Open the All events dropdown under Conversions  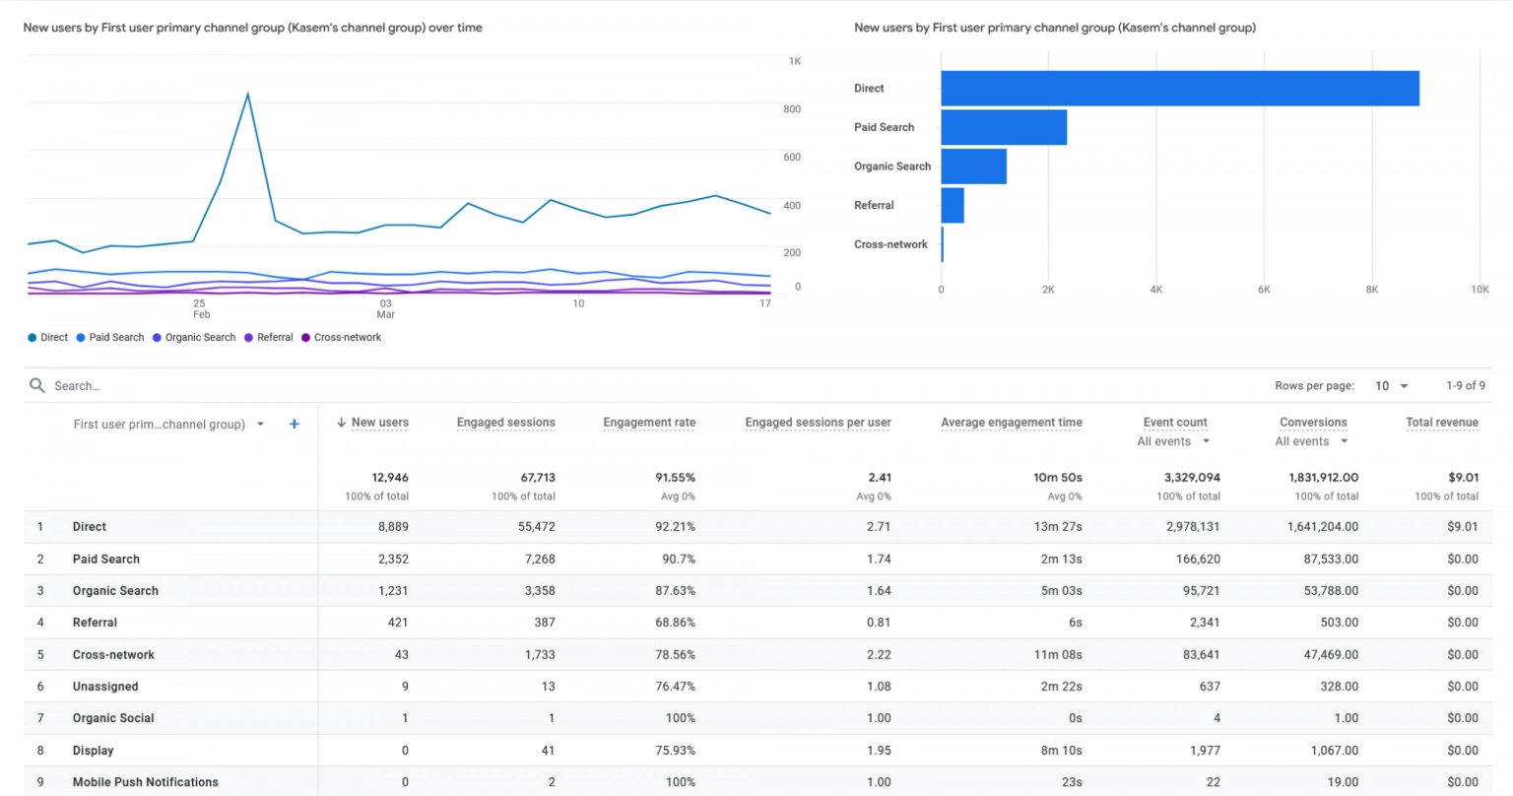point(1311,441)
